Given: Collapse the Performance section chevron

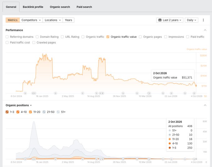Looking at the screenshot, I should [x=205, y=30].
